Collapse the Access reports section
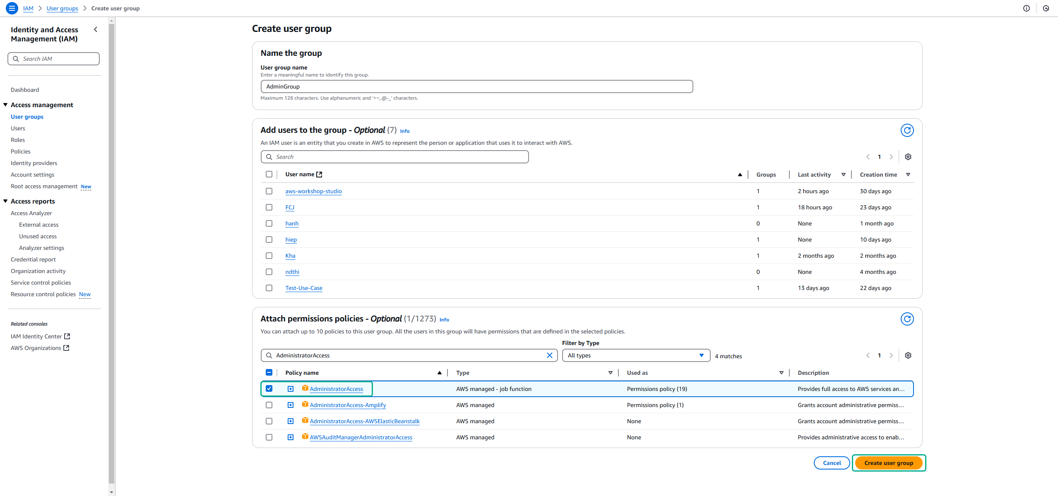Screen dimensions: 1058x496 click(x=5, y=201)
